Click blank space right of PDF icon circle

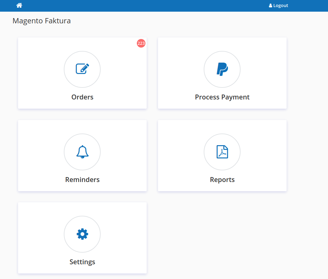pos(264,152)
